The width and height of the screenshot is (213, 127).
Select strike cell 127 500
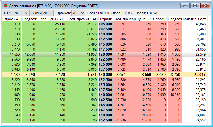tap(106, 70)
